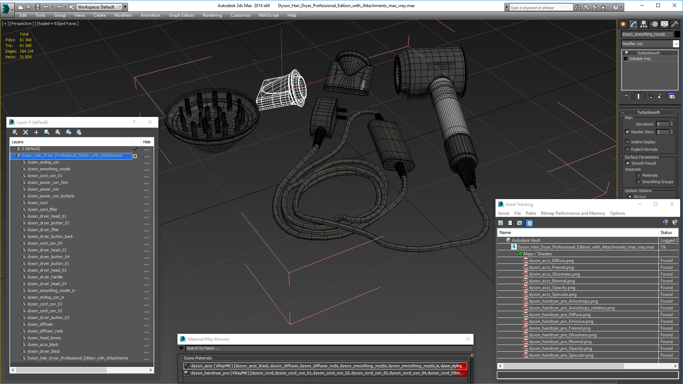Toggle current layer checkmark for 0 (default)

[x=135, y=149]
